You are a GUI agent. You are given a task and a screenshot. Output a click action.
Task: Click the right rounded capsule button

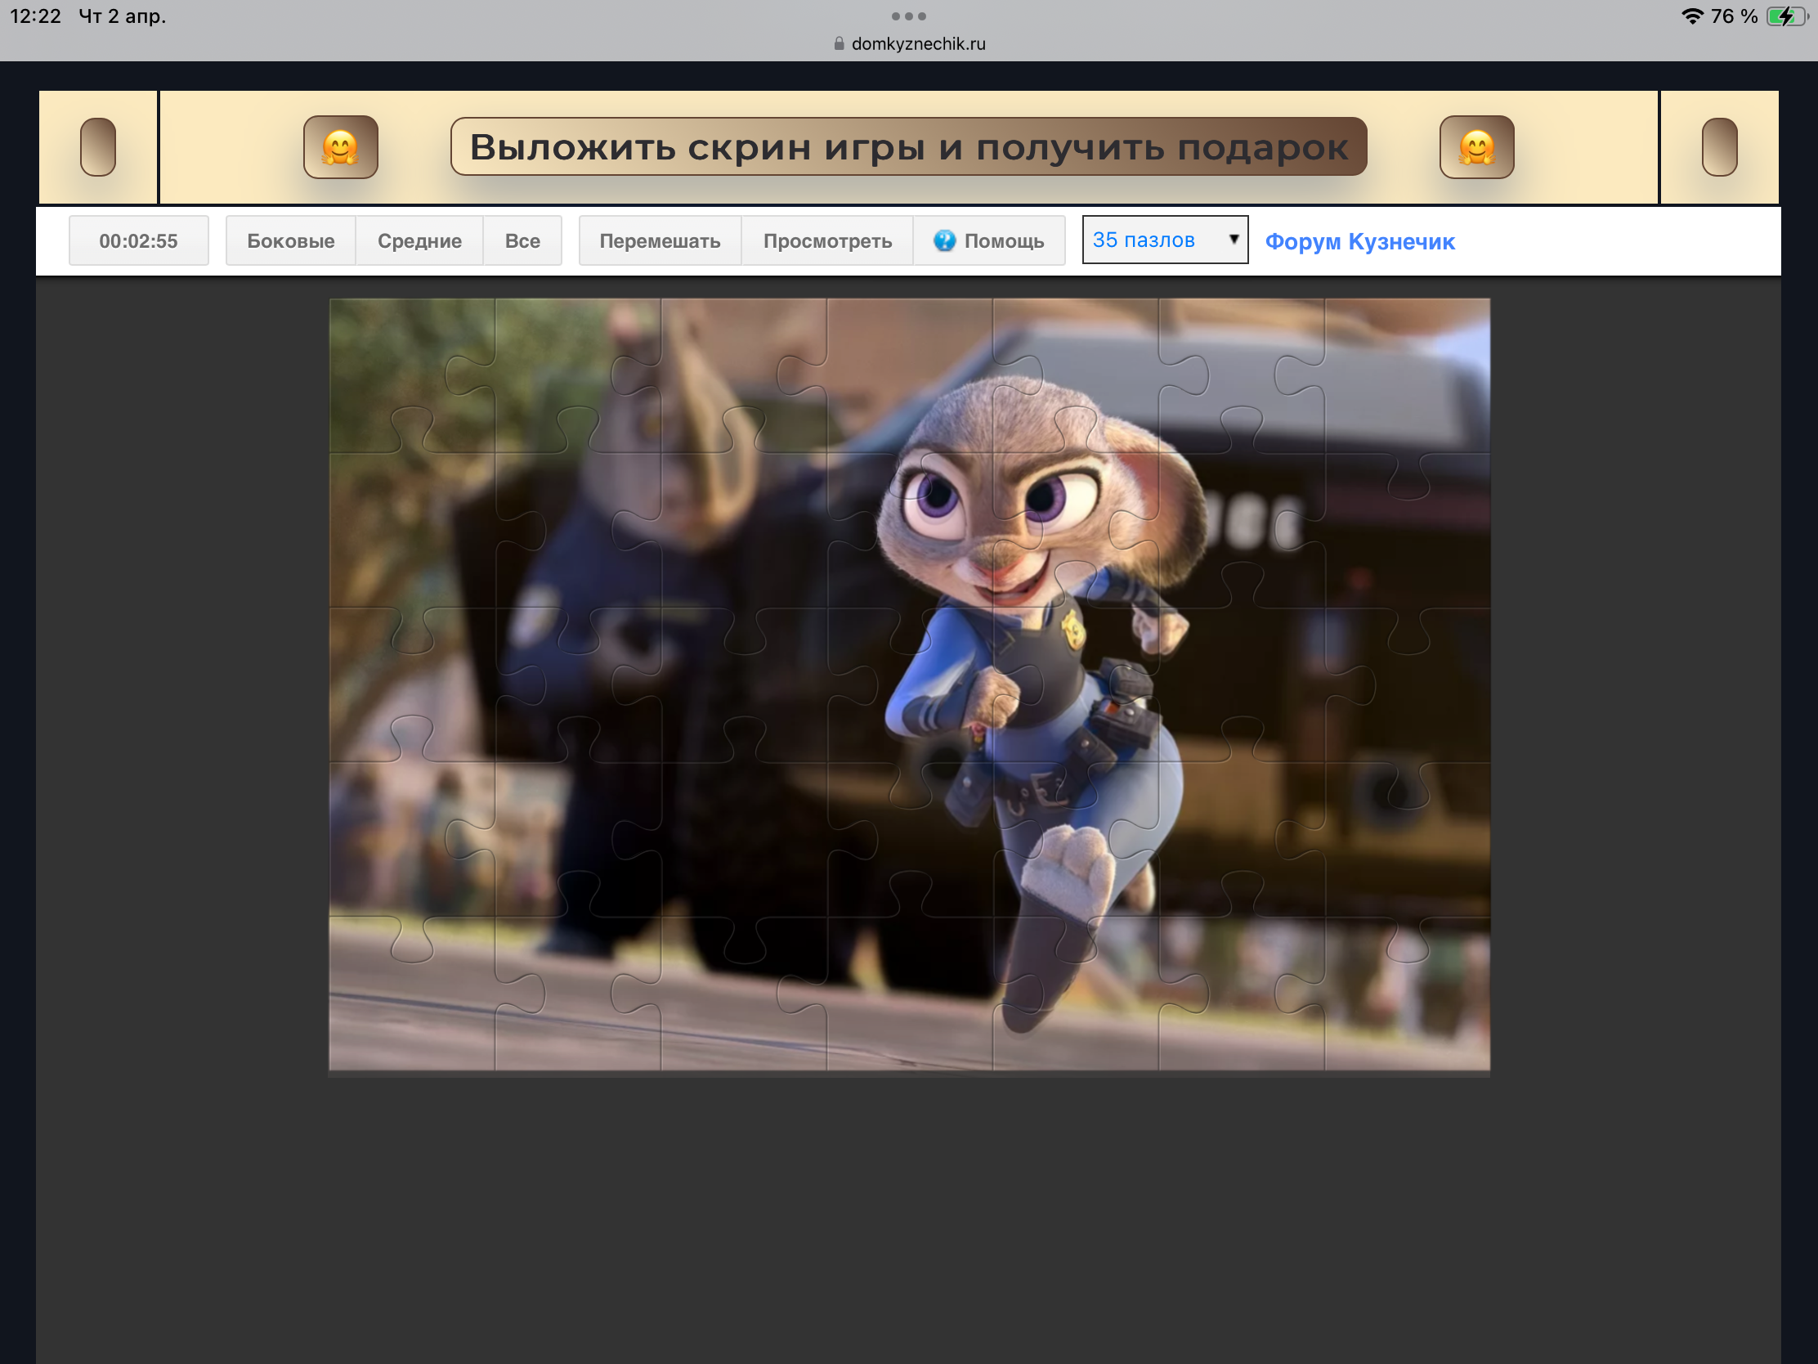(x=1718, y=147)
